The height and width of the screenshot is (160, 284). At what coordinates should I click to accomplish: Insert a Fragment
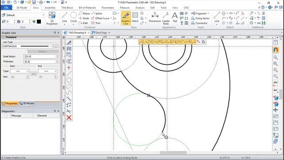[199, 13]
